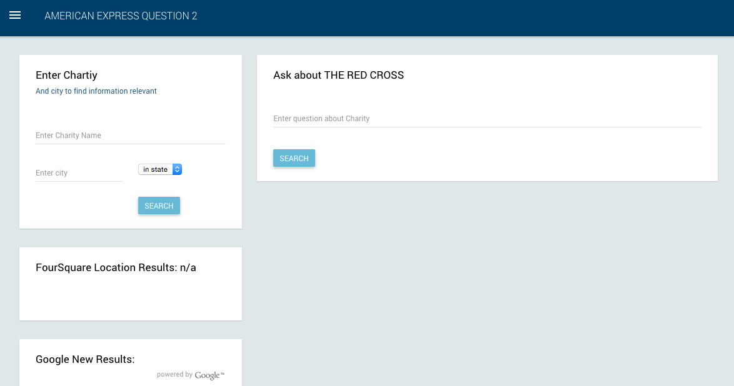Click the American Express Question 2 title
Image resolution: width=734 pixels, height=386 pixels.
coord(121,16)
